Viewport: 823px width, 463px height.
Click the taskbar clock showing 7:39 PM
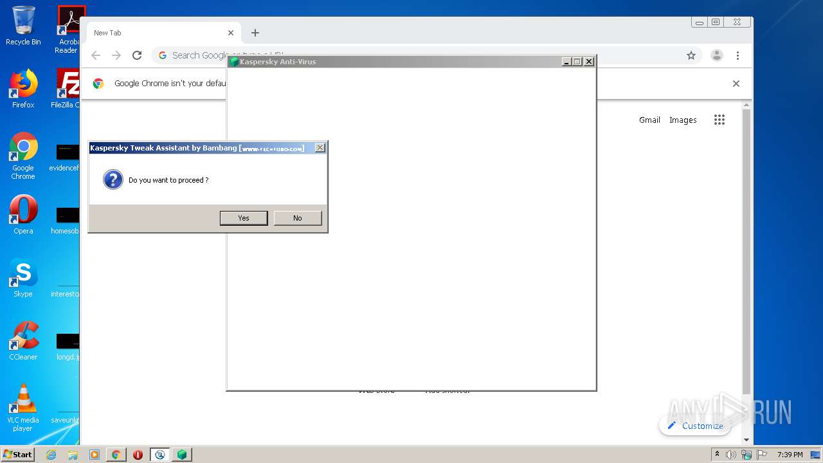click(x=790, y=455)
